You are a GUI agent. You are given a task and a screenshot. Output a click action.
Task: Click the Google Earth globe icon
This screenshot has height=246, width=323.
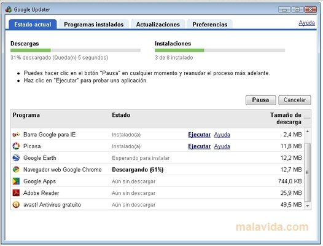[x=16, y=158]
